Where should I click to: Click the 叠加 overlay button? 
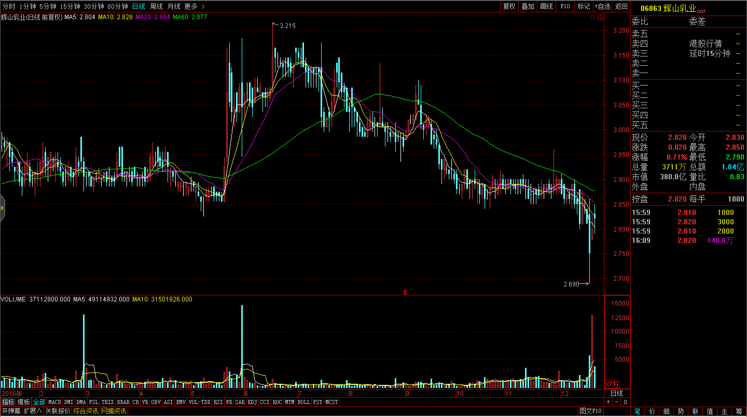tap(528, 6)
